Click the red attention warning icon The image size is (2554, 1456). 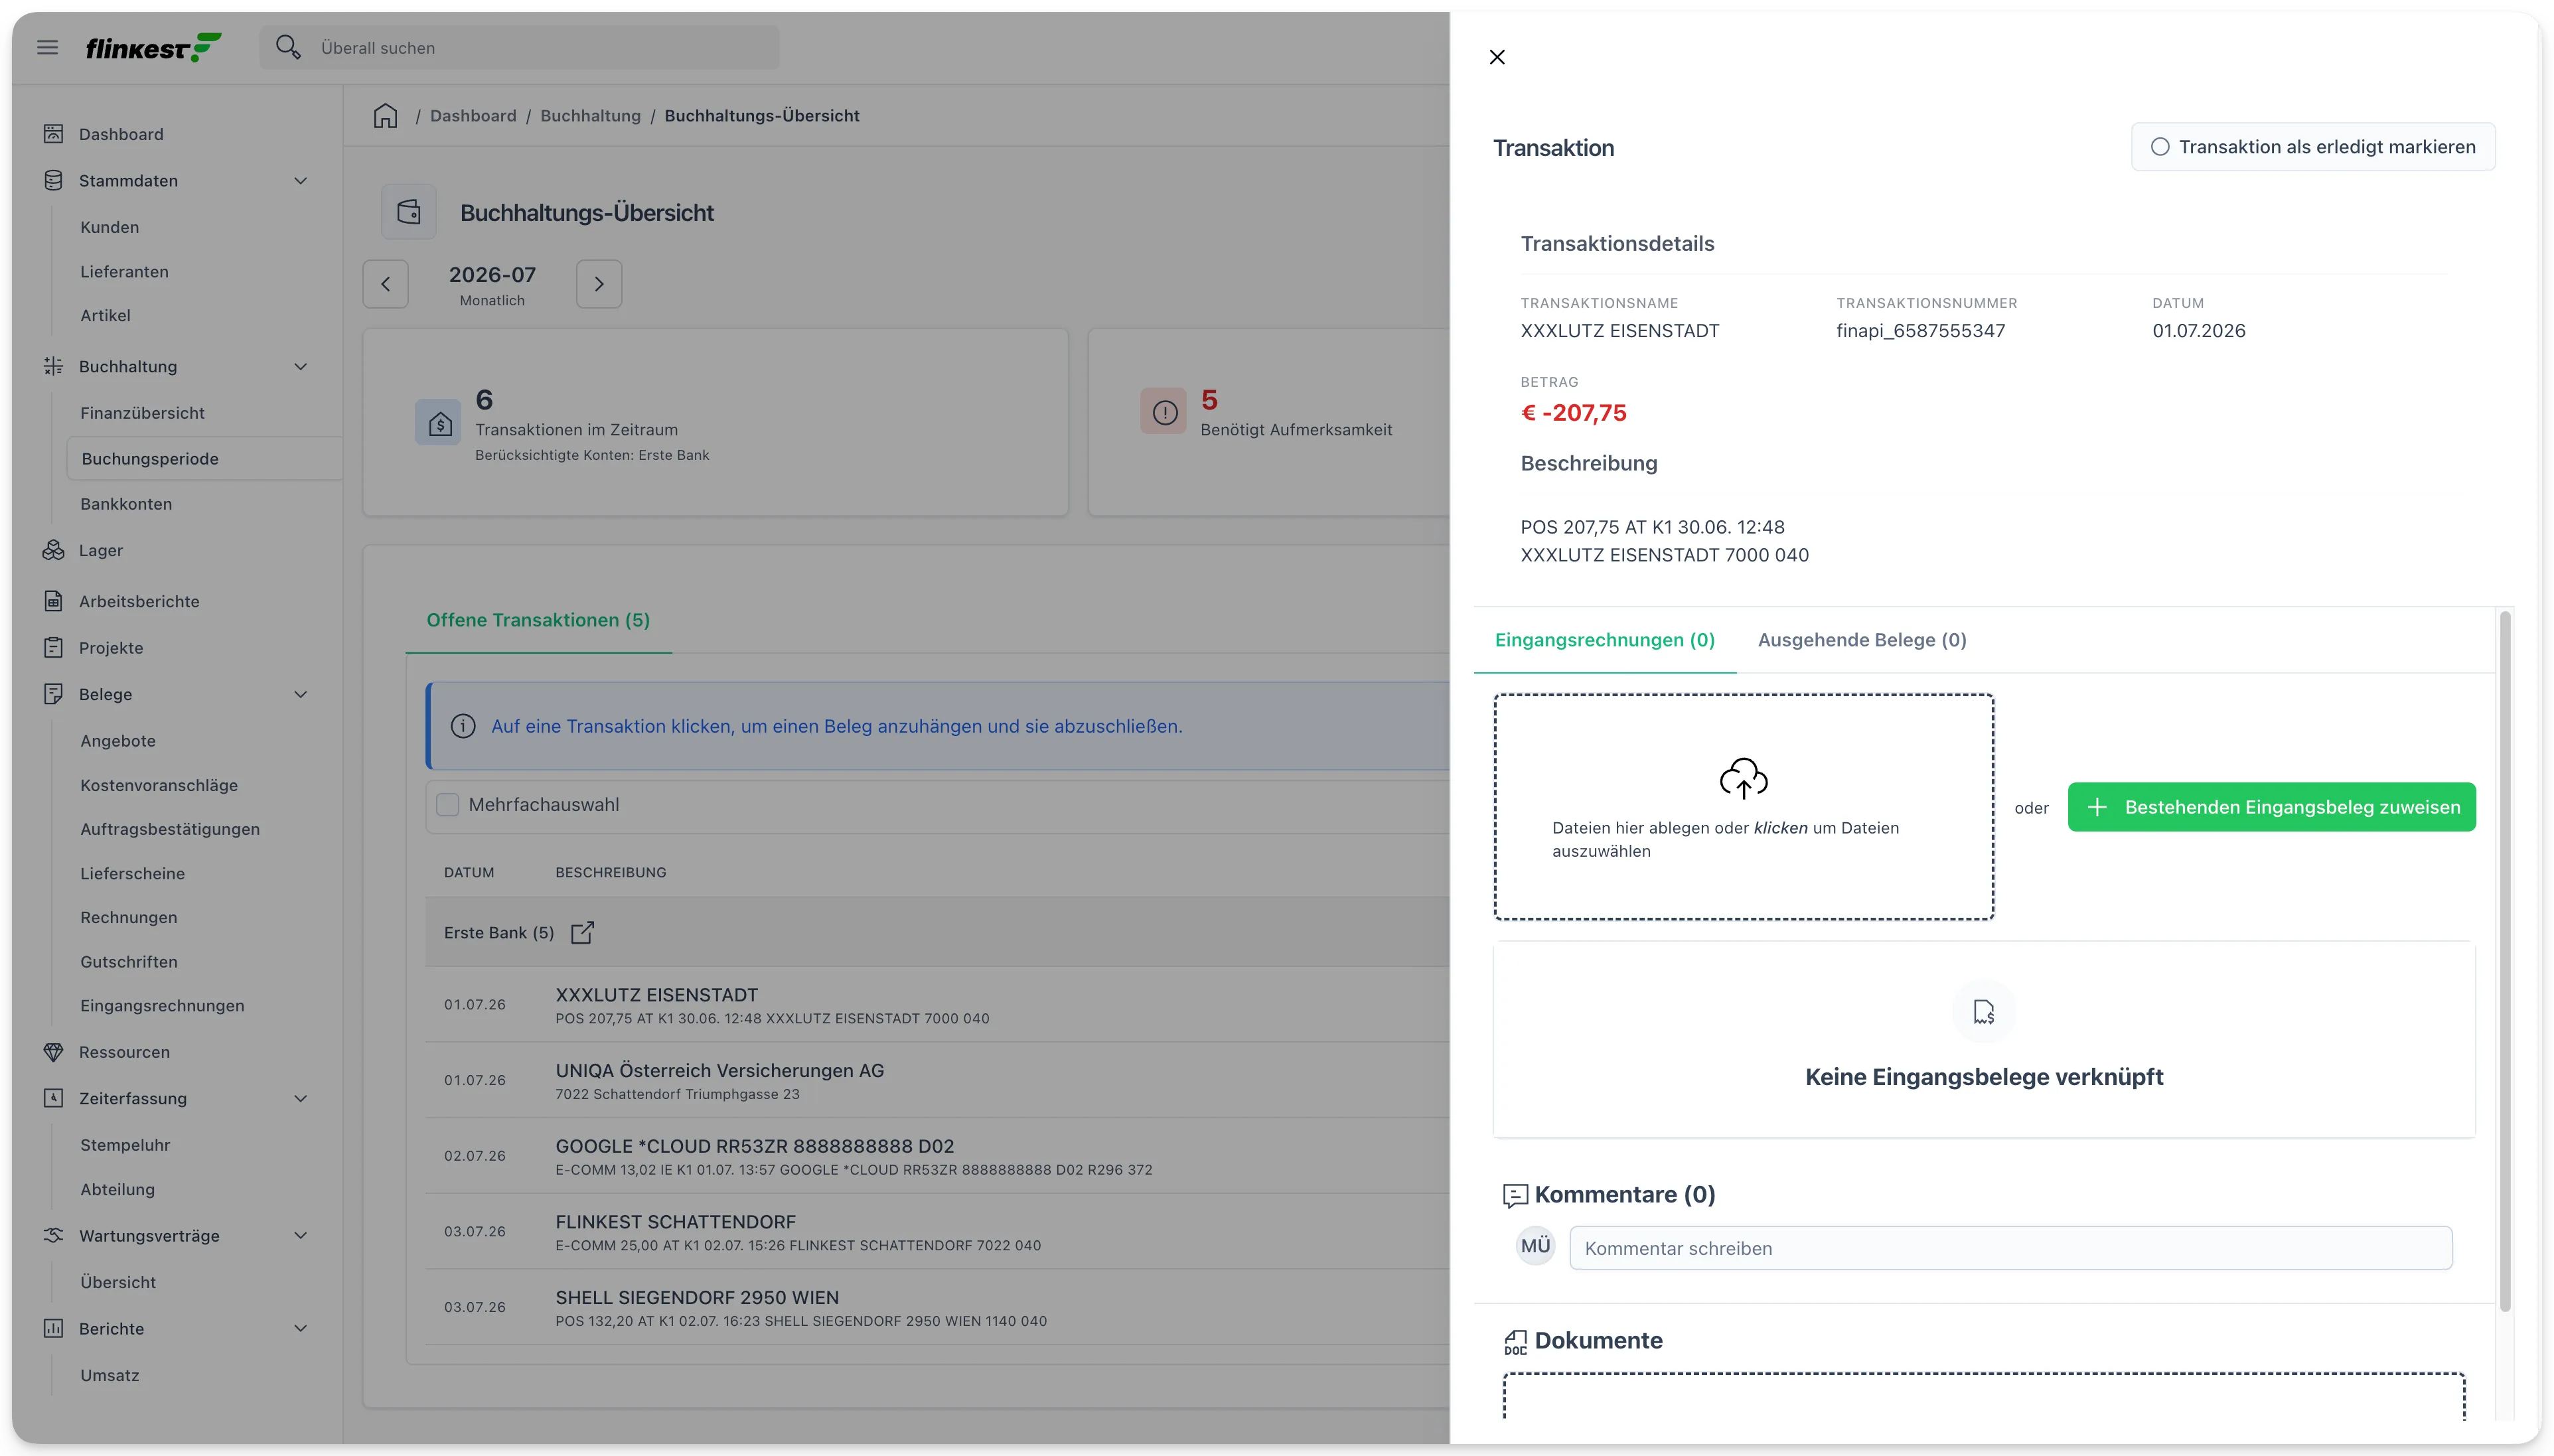pos(1164,412)
